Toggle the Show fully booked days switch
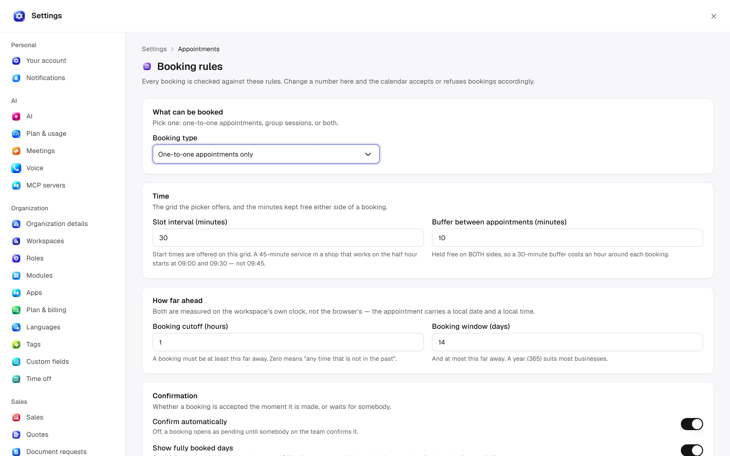The height and width of the screenshot is (456, 730). click(692, 450)
